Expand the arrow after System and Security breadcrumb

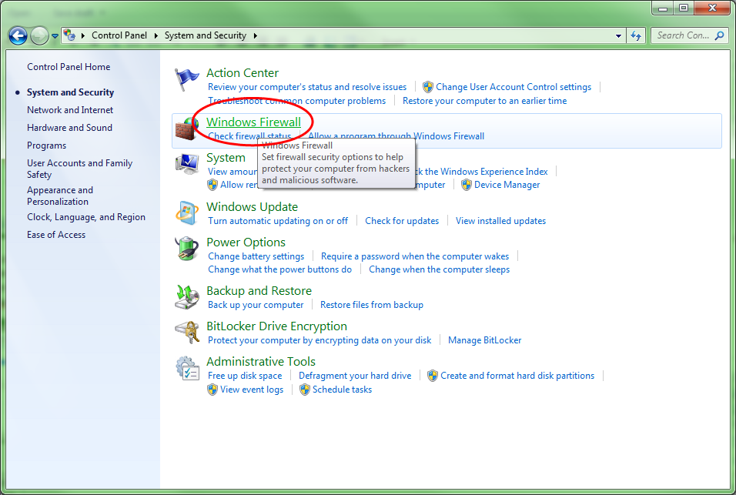pos(256,35)
